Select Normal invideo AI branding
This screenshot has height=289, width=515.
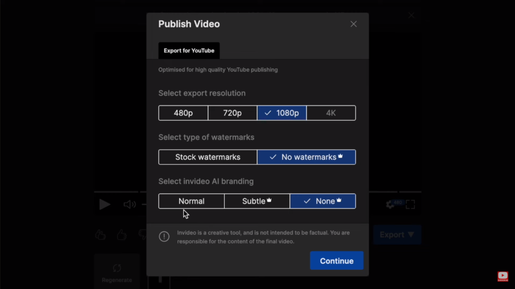[x=191, y=201]
